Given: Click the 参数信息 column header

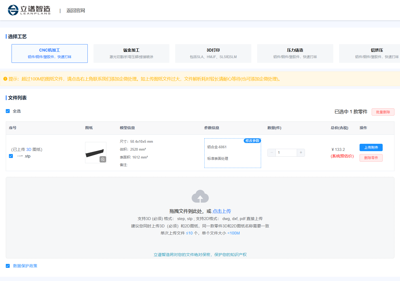Looking at the screenshot, I should [212, 128].
